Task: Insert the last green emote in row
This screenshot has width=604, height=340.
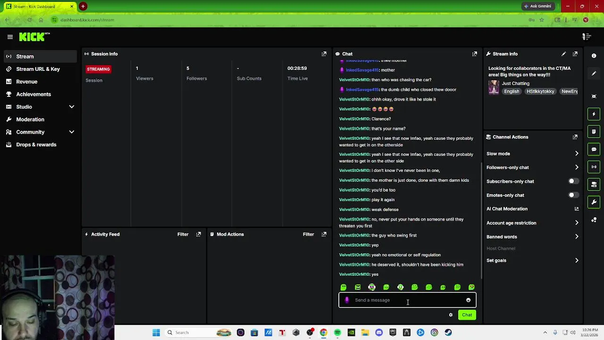Action: tap(471, 287)
